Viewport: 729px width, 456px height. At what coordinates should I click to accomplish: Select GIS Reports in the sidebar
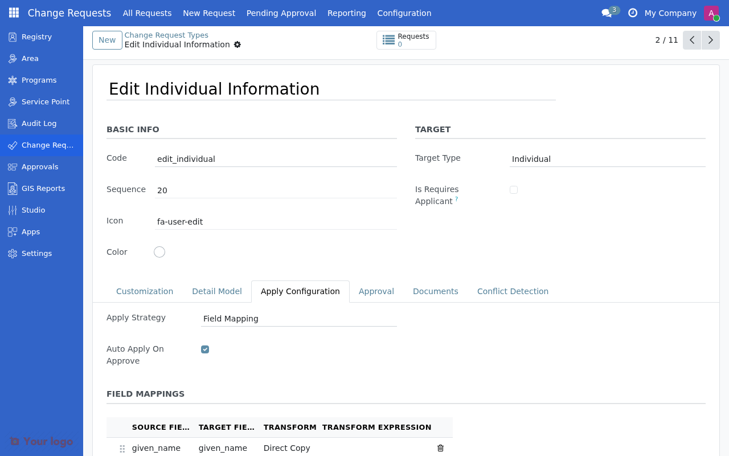pos(43,188)
